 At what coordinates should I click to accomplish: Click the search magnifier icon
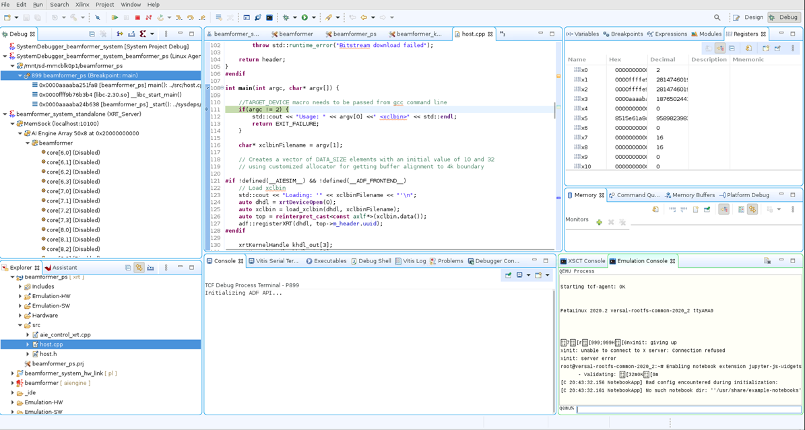pos(717,17)
